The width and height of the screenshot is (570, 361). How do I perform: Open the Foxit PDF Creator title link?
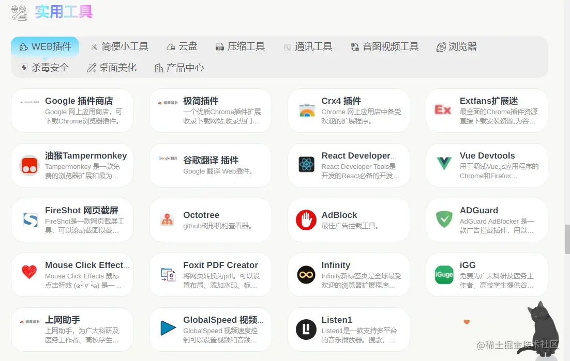(221, 265)
